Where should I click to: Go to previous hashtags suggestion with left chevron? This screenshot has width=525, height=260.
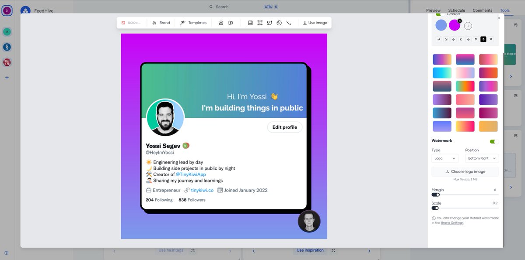115,251
